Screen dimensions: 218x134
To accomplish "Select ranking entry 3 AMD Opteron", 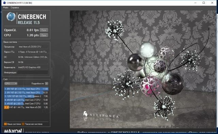I will (26, 96).
